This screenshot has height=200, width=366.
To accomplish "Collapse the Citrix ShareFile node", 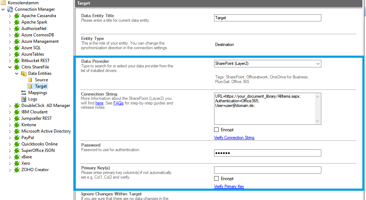I will pyautogui.click(x=10, y=67).
